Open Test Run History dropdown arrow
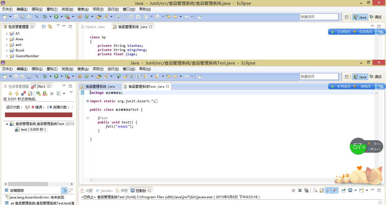The image size is (386, 205). [x=64, y=93]
